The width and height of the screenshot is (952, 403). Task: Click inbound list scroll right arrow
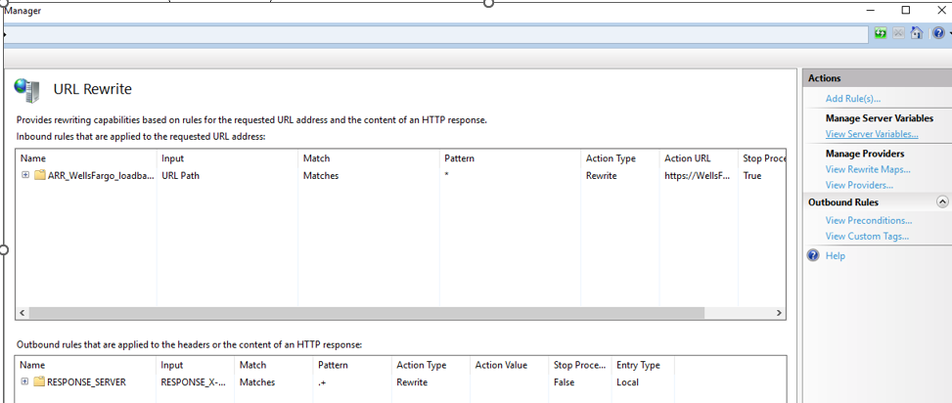pyautogui.click(x=780, y=313)
